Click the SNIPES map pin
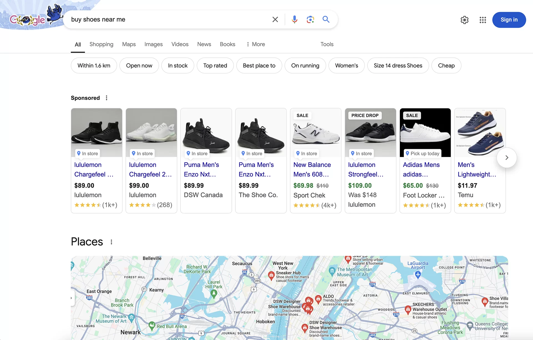Image resolution: width=533 pixels, height=340 pixels. click(x=348, y=259)
